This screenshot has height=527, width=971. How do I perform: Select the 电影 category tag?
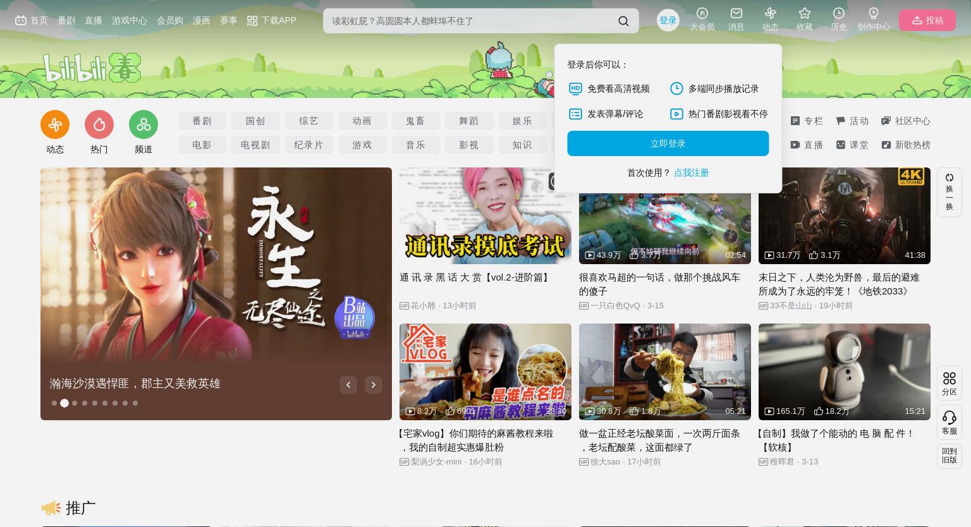tap(202, 145)
